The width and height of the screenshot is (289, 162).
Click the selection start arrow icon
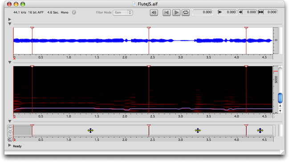[220, 12]
